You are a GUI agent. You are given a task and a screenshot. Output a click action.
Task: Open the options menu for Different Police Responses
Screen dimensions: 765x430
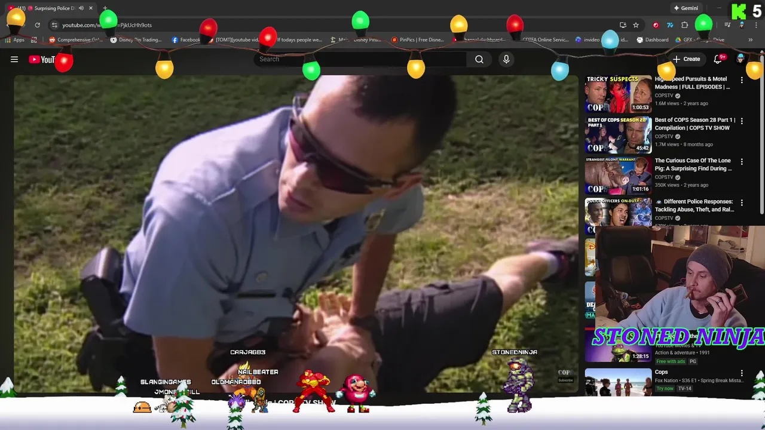click(x=742, y=203)
